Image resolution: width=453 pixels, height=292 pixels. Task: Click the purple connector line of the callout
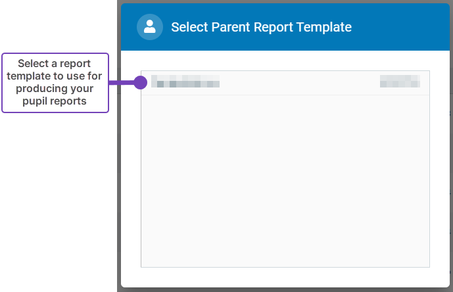[121, 82]
